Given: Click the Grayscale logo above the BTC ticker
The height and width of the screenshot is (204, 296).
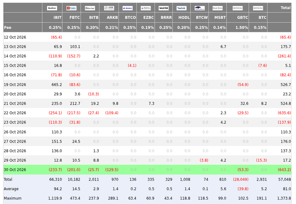Looking at the screenshot, I should pyautogui.click(x=258, y=8).
